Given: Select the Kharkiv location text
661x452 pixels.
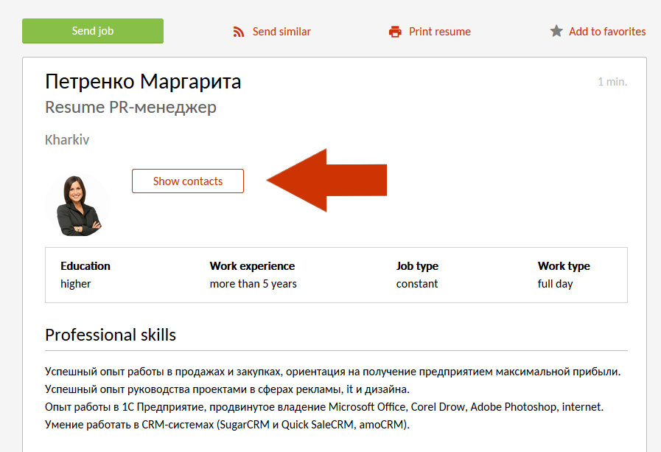Looking at the screenshot, I should click(x=67, y=139).
